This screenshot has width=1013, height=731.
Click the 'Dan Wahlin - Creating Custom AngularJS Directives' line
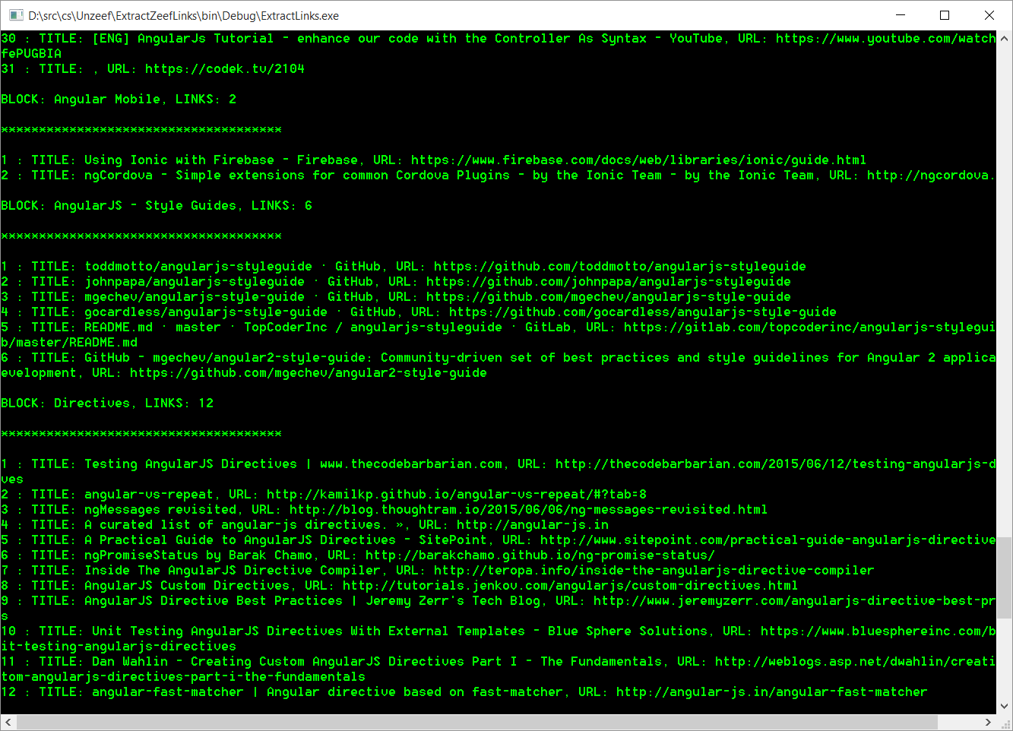[498, 661]
